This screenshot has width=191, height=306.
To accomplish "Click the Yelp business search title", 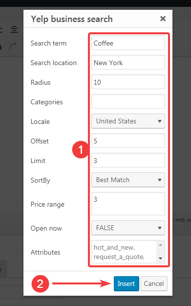I will 72,19.
